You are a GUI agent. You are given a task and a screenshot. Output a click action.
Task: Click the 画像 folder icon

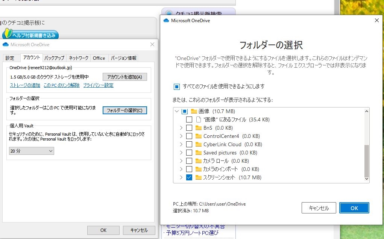(x=194, y=111)
